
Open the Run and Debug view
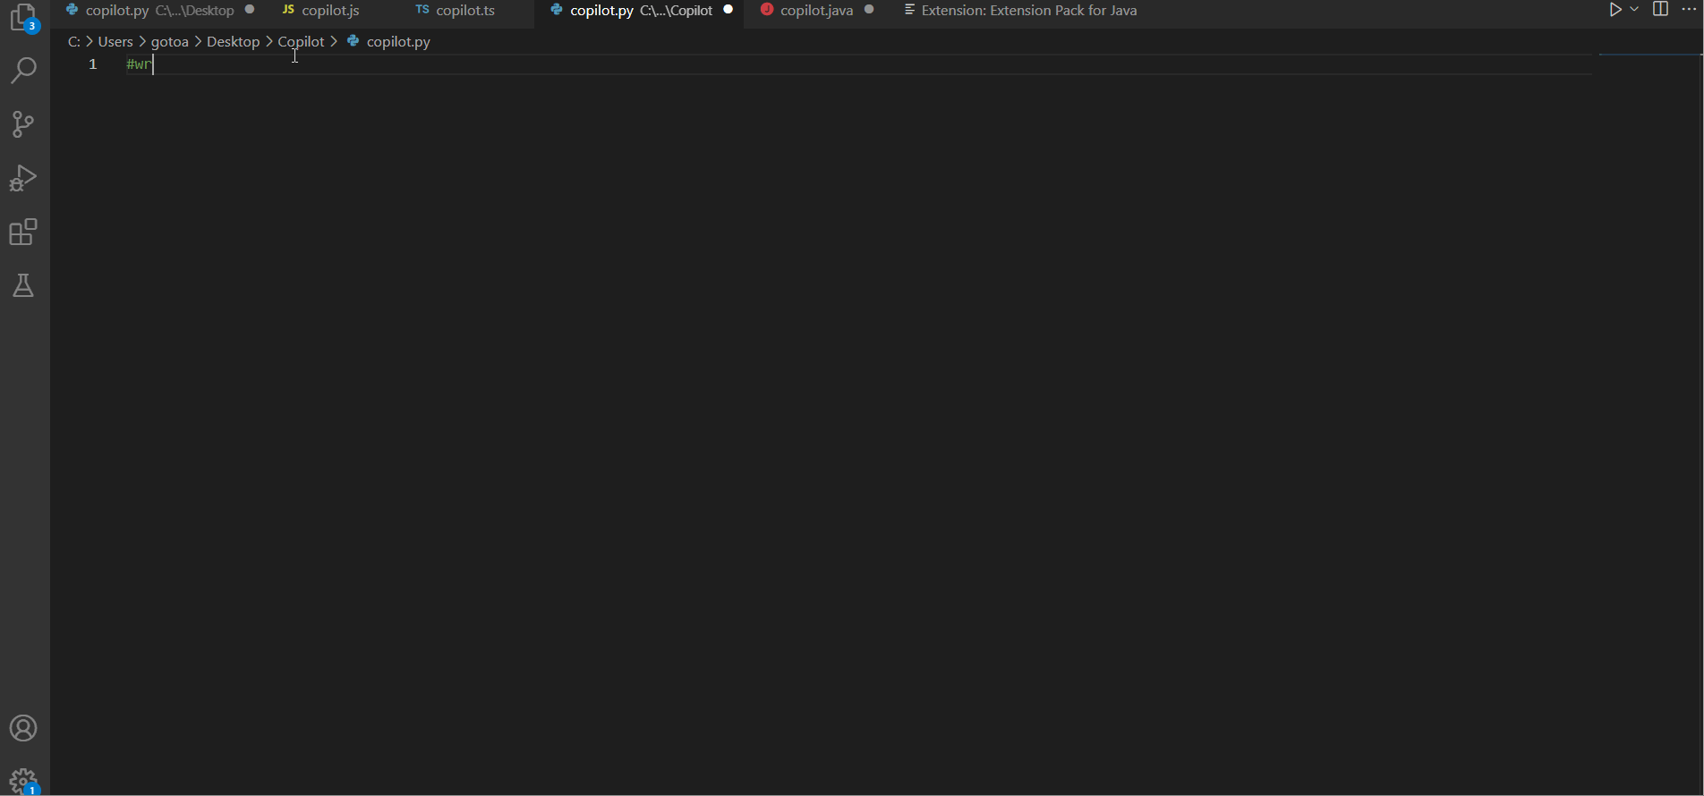tap(23, 178)
